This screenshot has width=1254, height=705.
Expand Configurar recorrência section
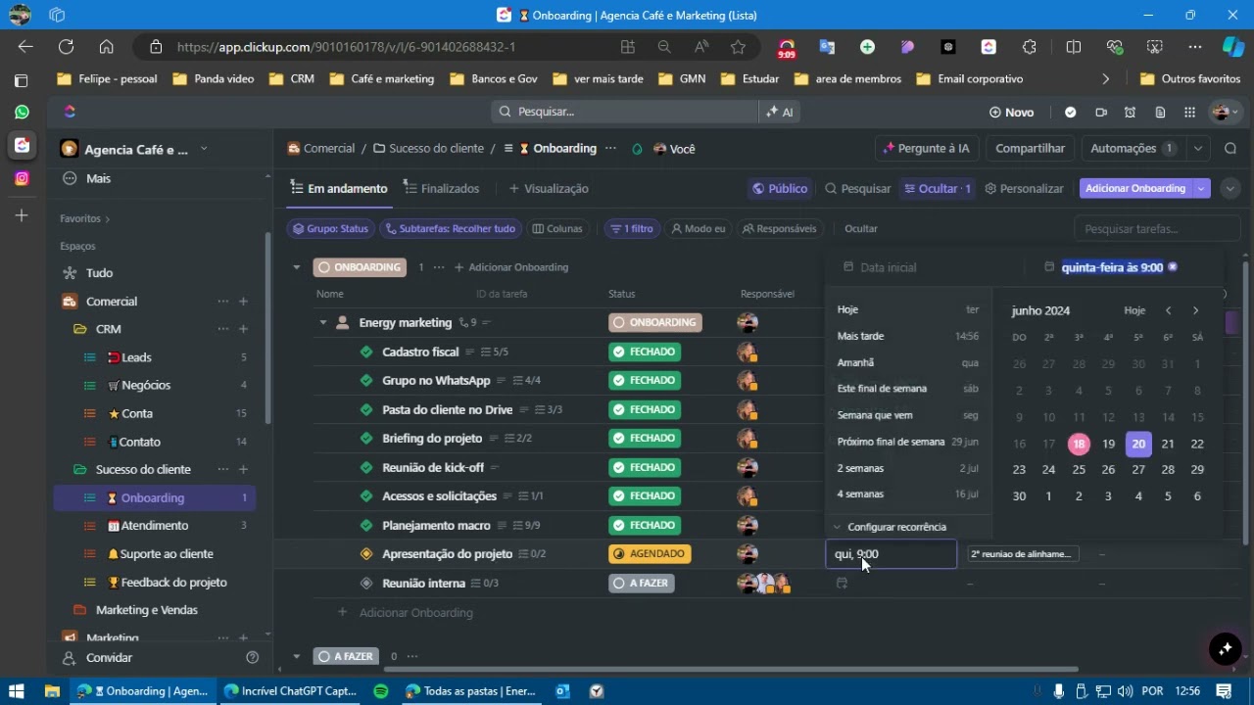890,527
